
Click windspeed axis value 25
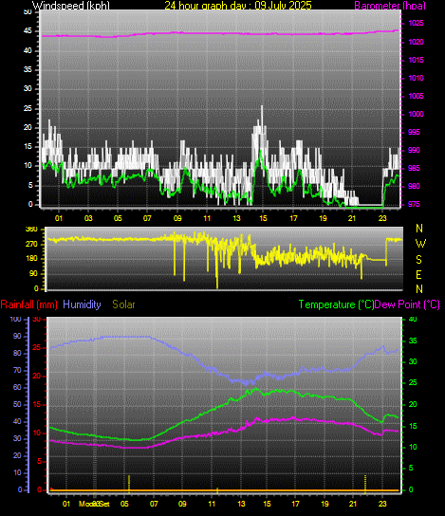point(28,108)
